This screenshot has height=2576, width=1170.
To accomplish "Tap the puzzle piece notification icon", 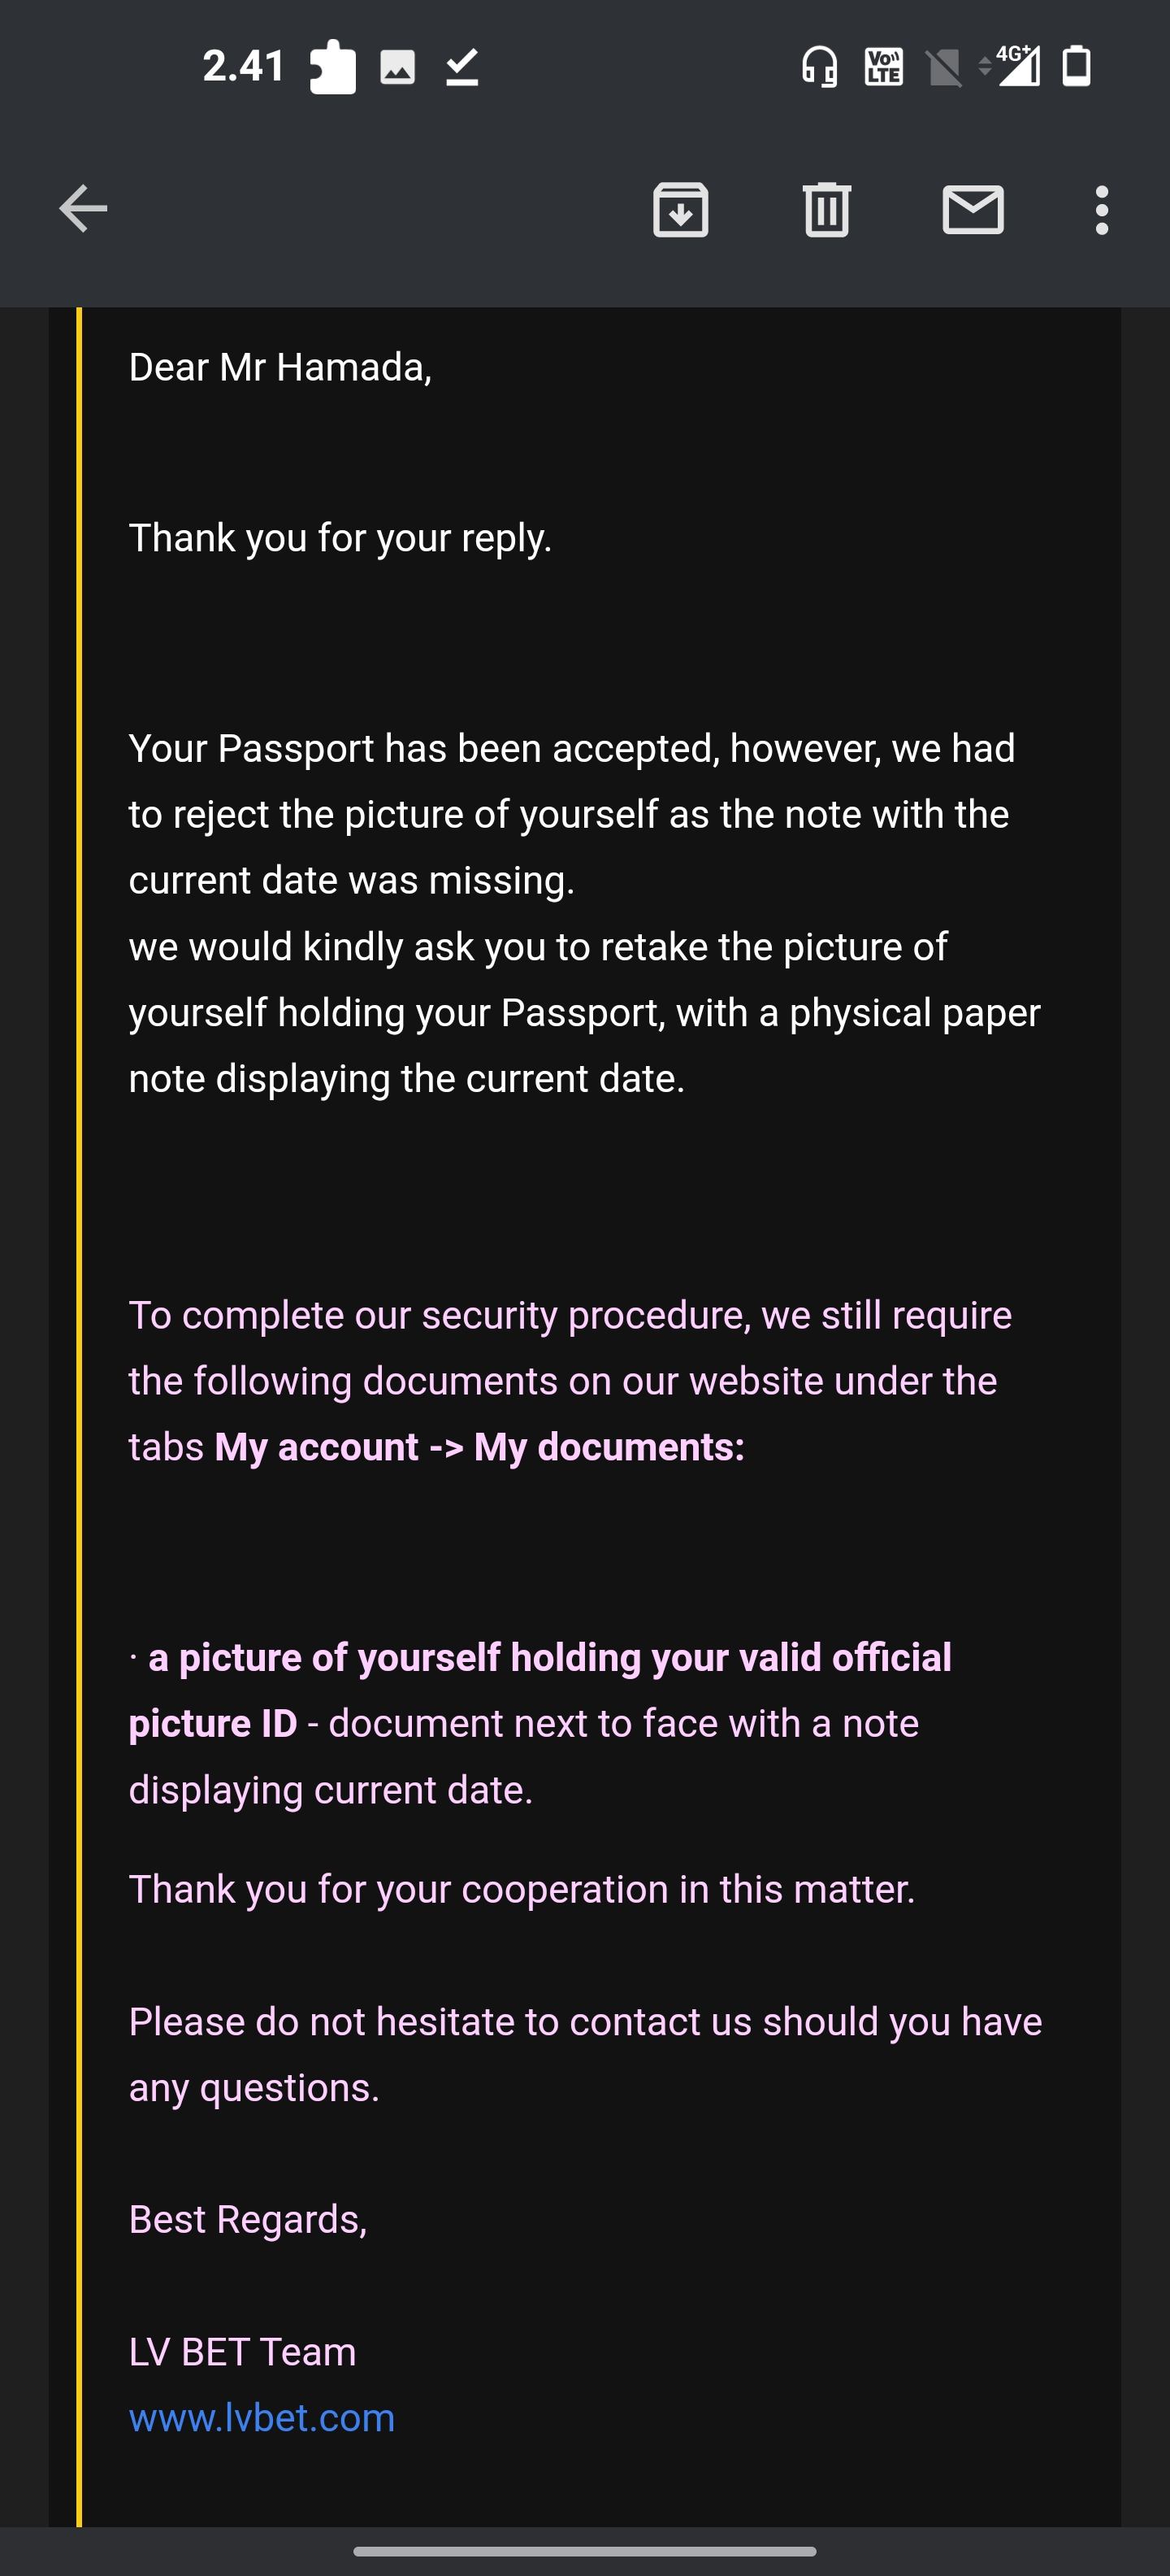I will (331, 67).
